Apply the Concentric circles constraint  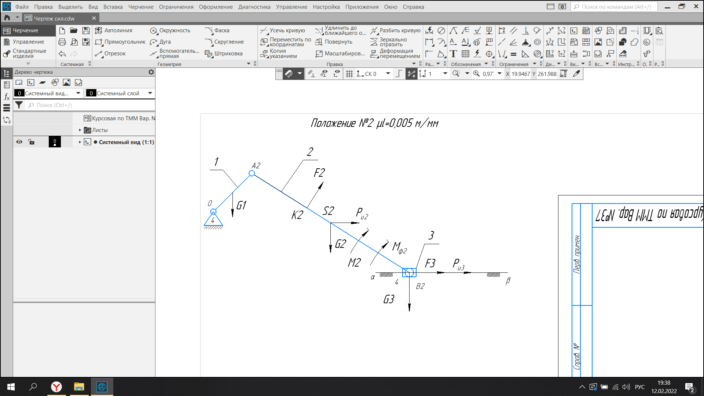click(x=537, y=42)
